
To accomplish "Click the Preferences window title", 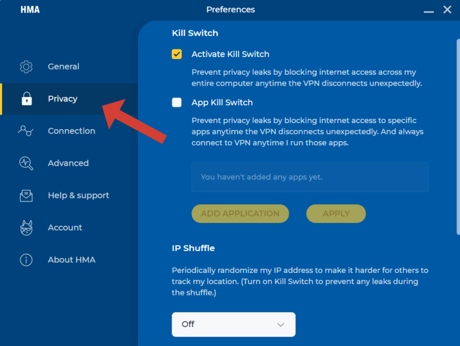I will click(231, 10).
